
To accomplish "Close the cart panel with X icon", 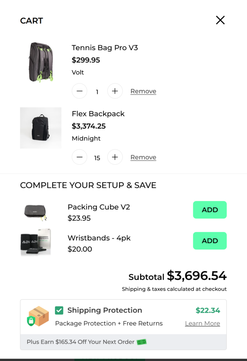I will pos(220,20).
